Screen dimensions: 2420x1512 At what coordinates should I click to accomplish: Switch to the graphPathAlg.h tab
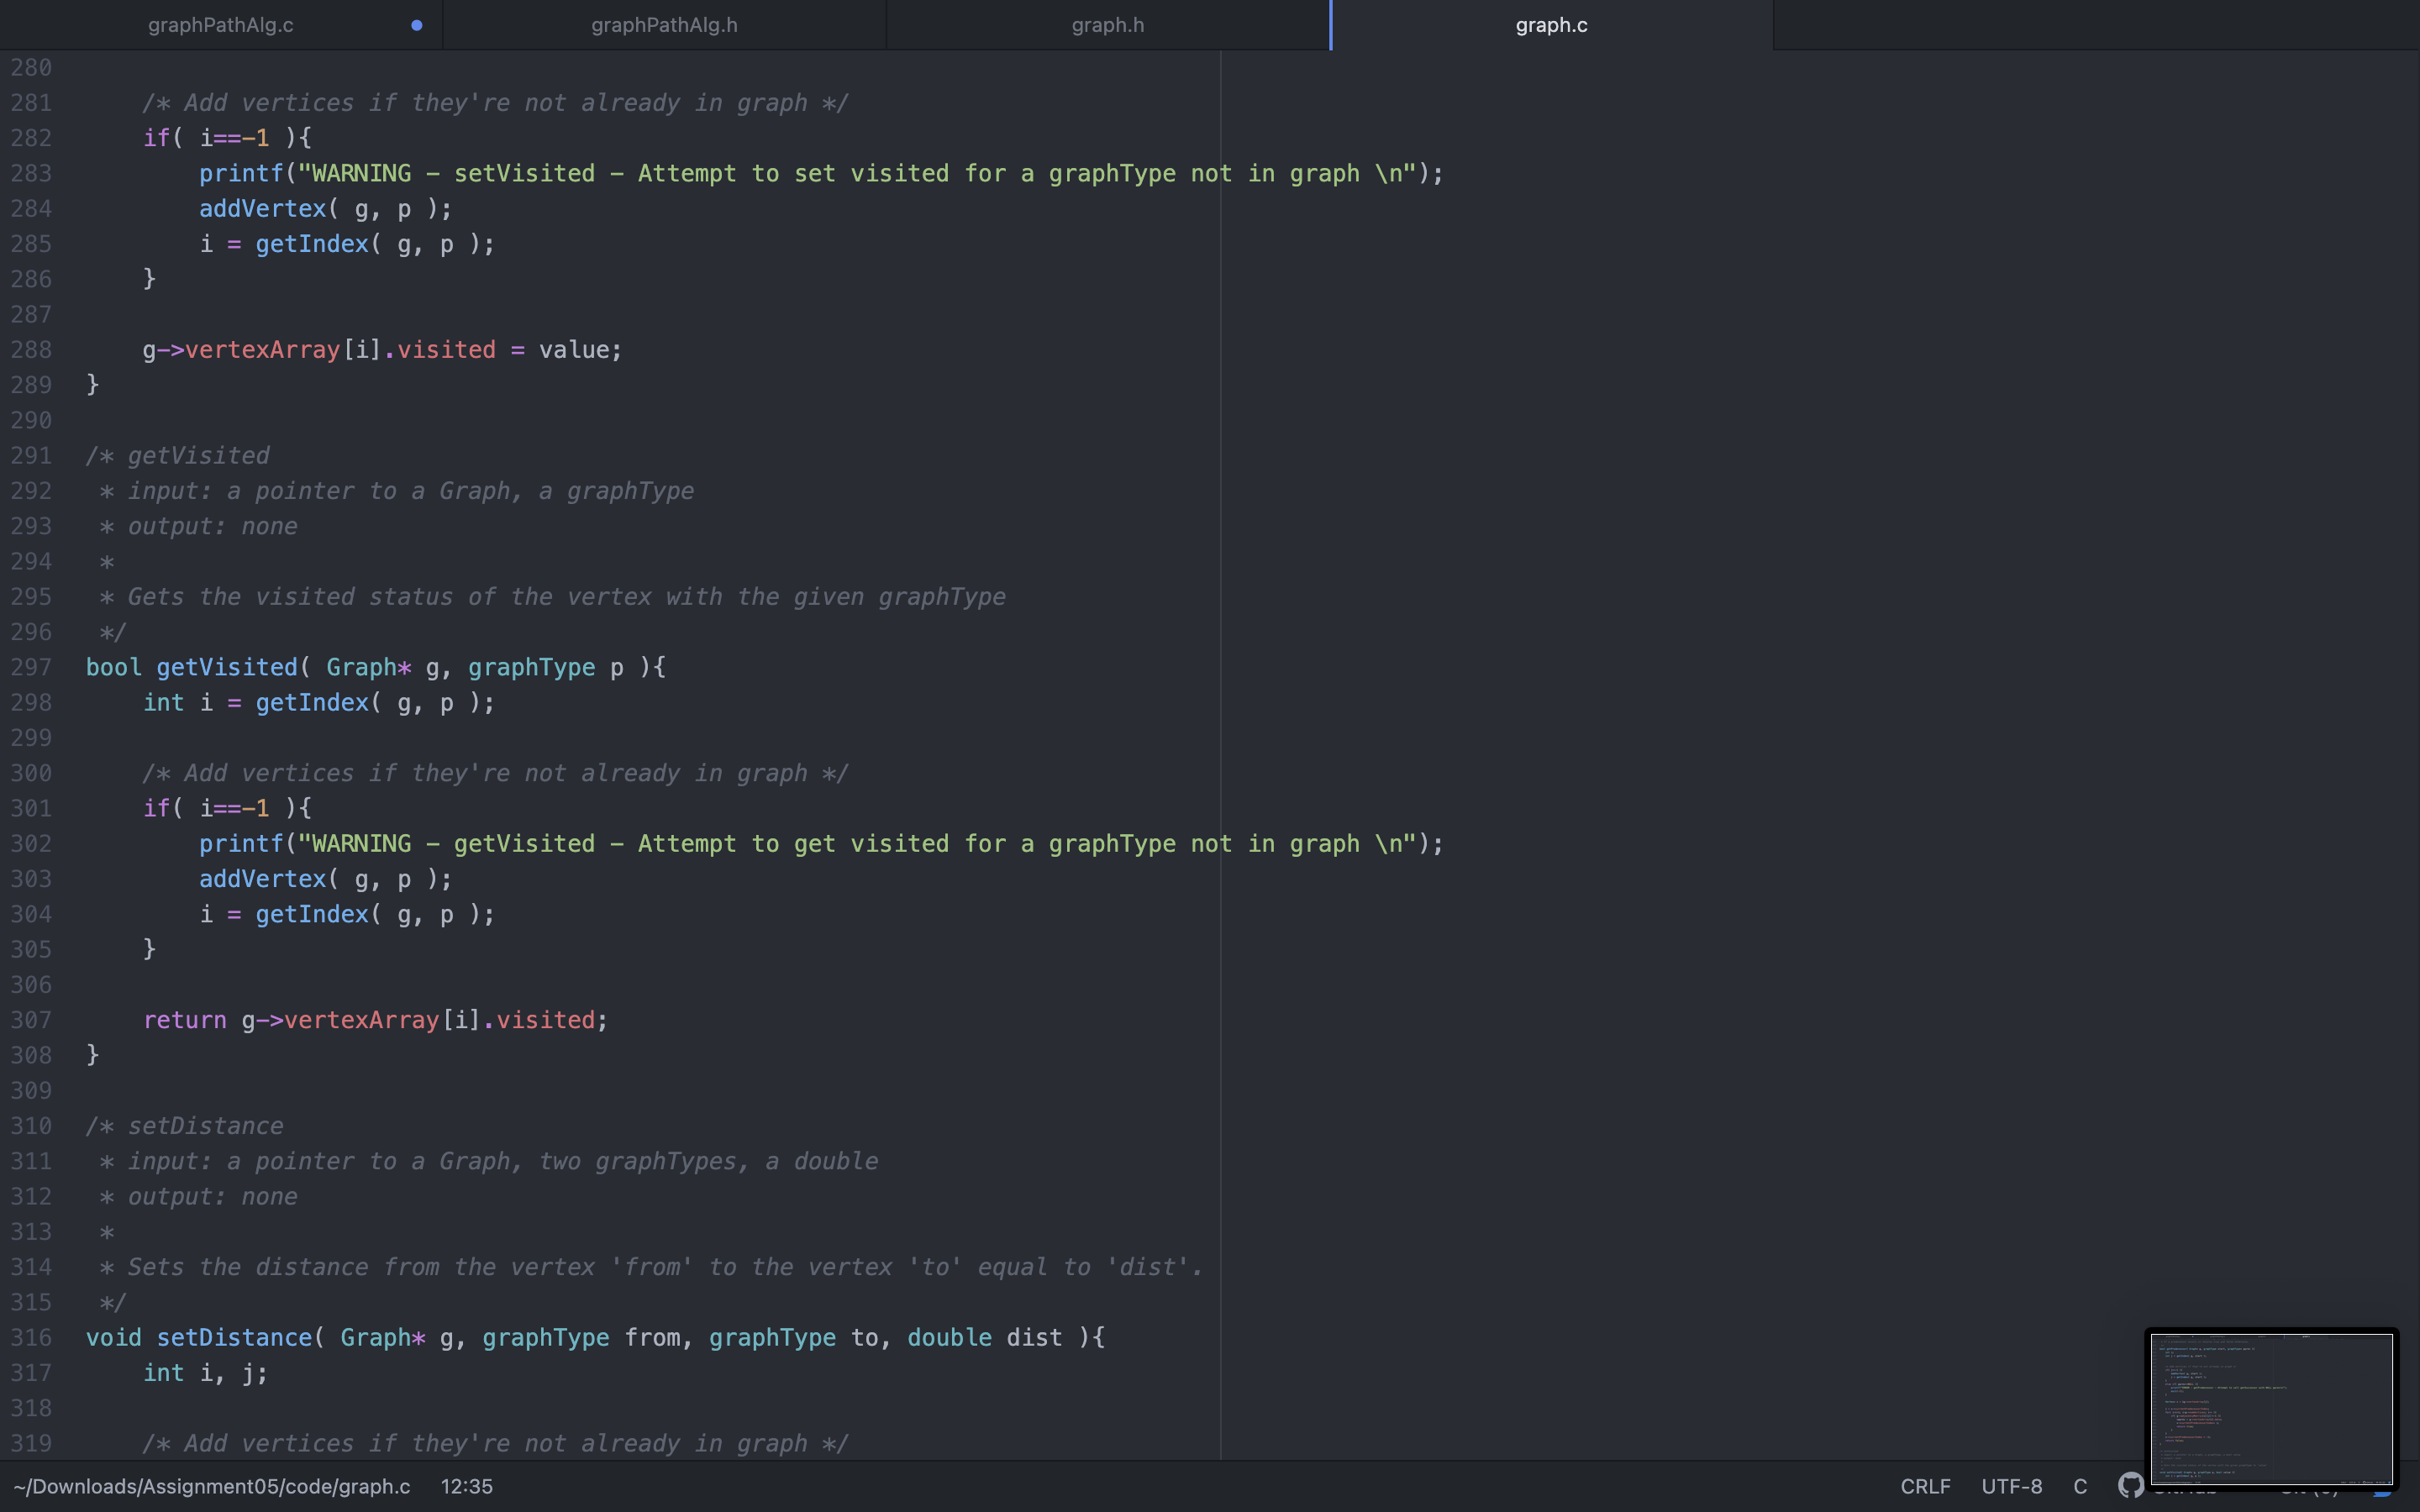tap(663, 25)
